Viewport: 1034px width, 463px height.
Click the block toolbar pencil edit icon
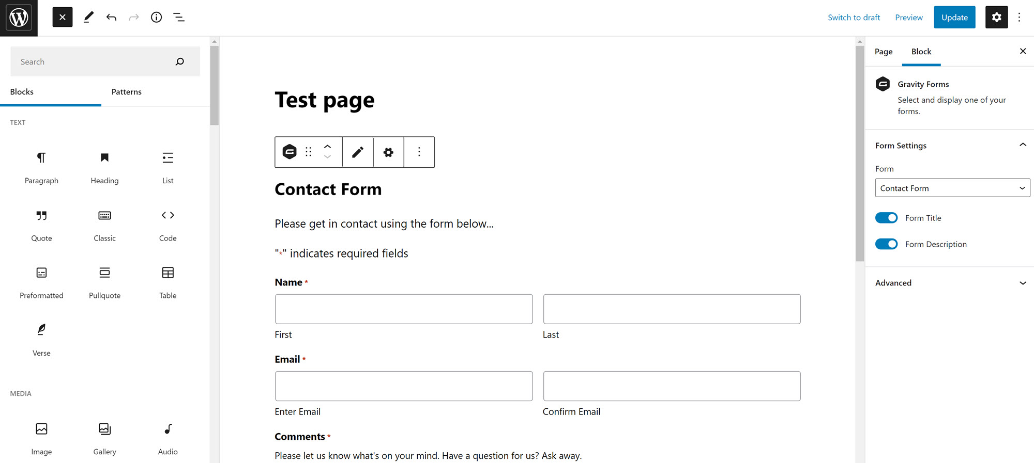(358, 152)
